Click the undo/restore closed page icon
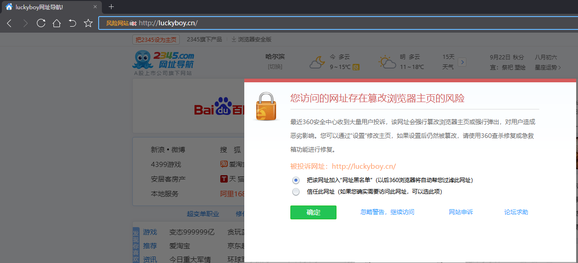This screenshot has width=578, height=263. 72,23
